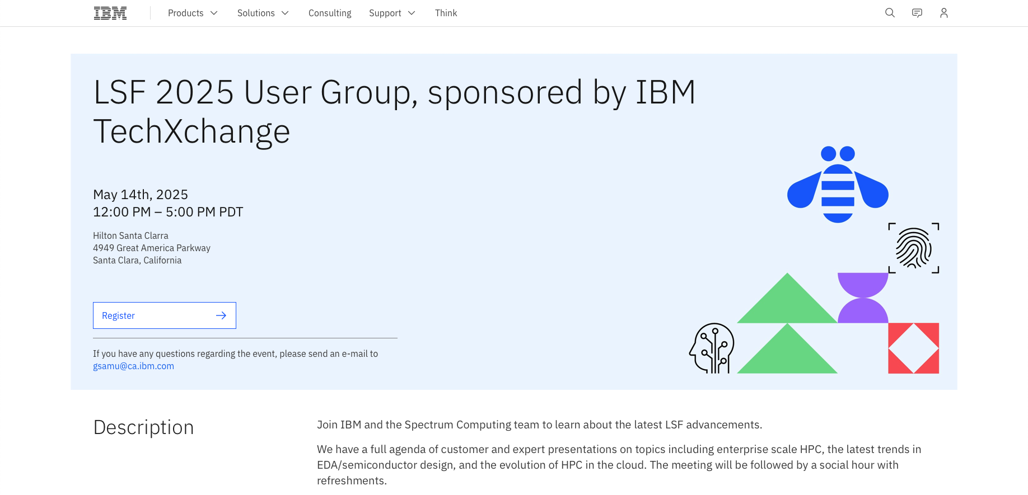
Task: Expand the Products dropdown menu
Action: click(193, 13)
